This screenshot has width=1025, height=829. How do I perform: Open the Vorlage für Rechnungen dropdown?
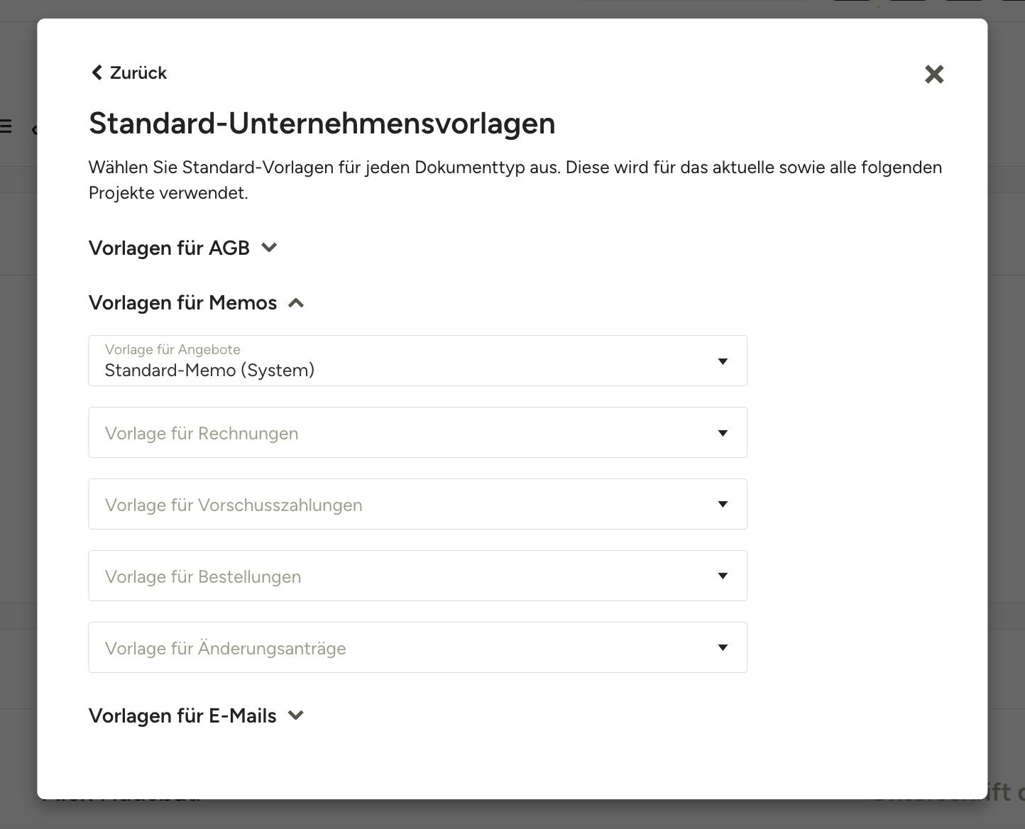(417, 432)
